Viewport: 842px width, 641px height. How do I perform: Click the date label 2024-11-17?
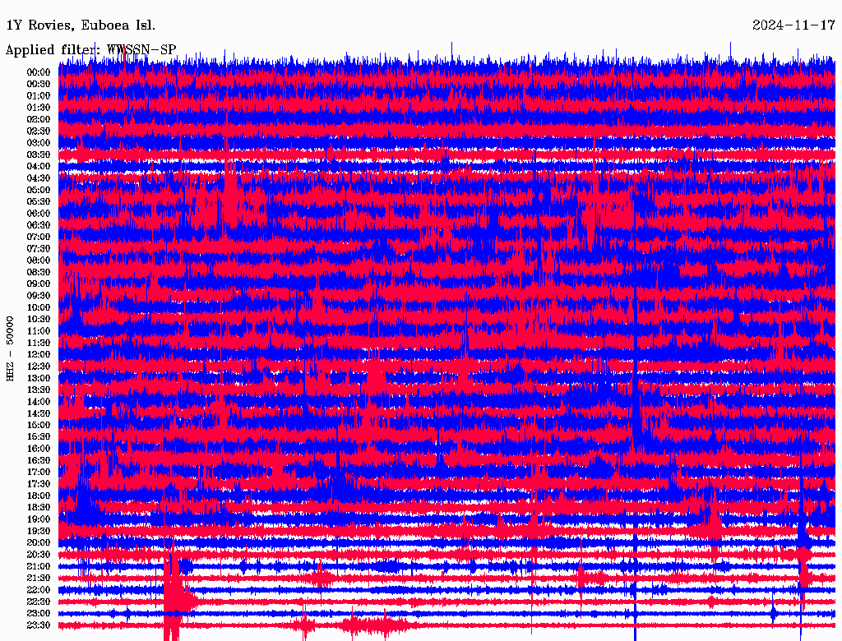click(793, 25)
